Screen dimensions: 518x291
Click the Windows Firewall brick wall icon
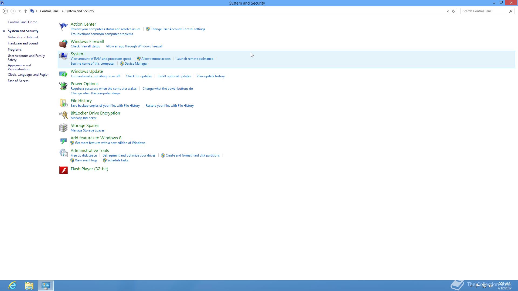pos(63,44)
